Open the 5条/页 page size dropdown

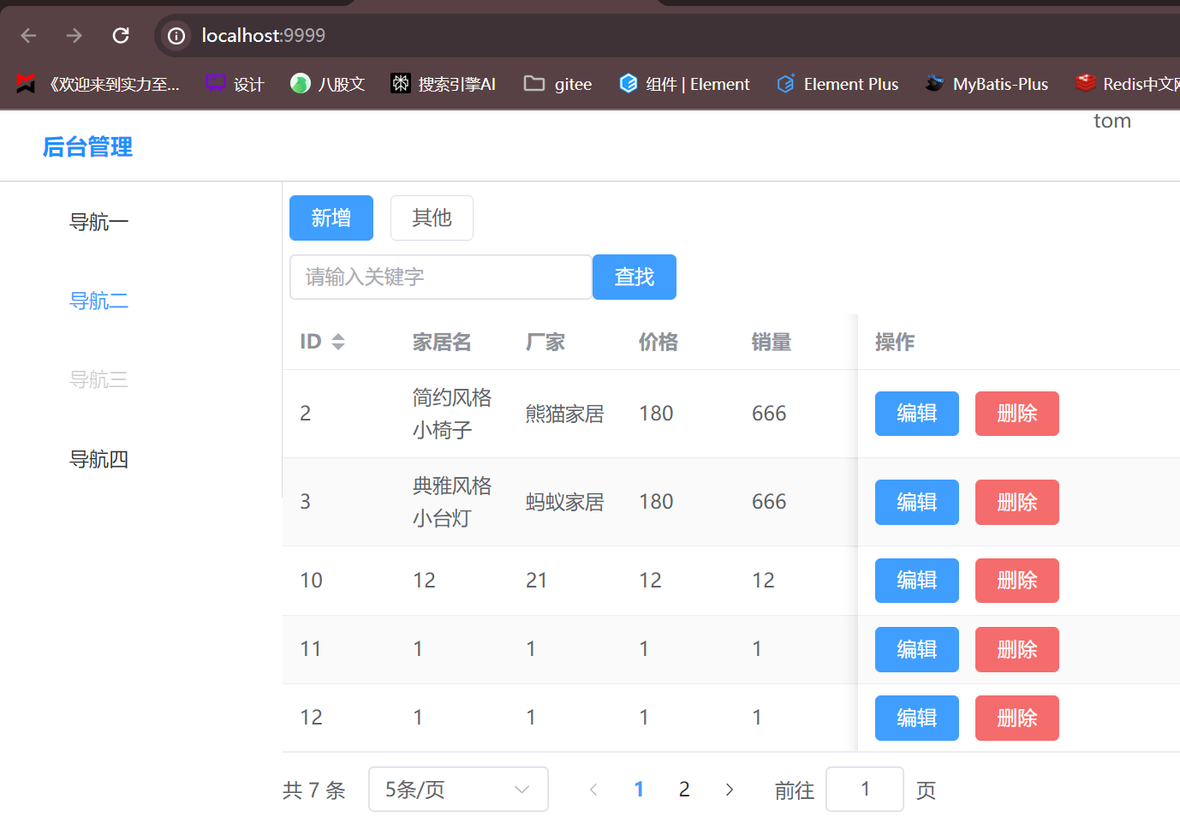tap(458, 790)
